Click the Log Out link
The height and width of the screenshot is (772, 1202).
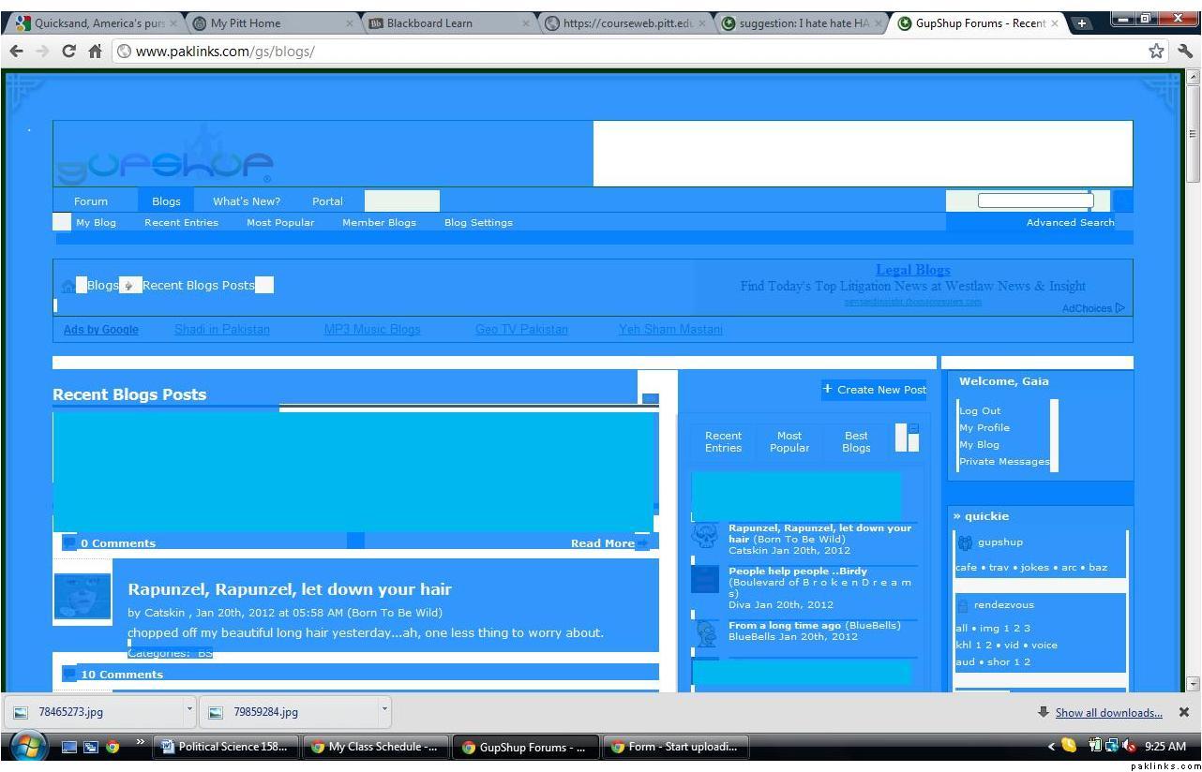coord(980,410)
